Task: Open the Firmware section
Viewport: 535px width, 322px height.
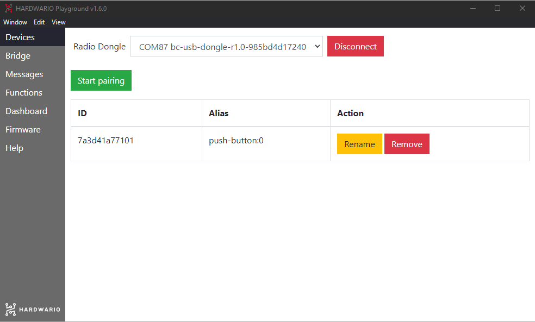Action: pos(33,129)
